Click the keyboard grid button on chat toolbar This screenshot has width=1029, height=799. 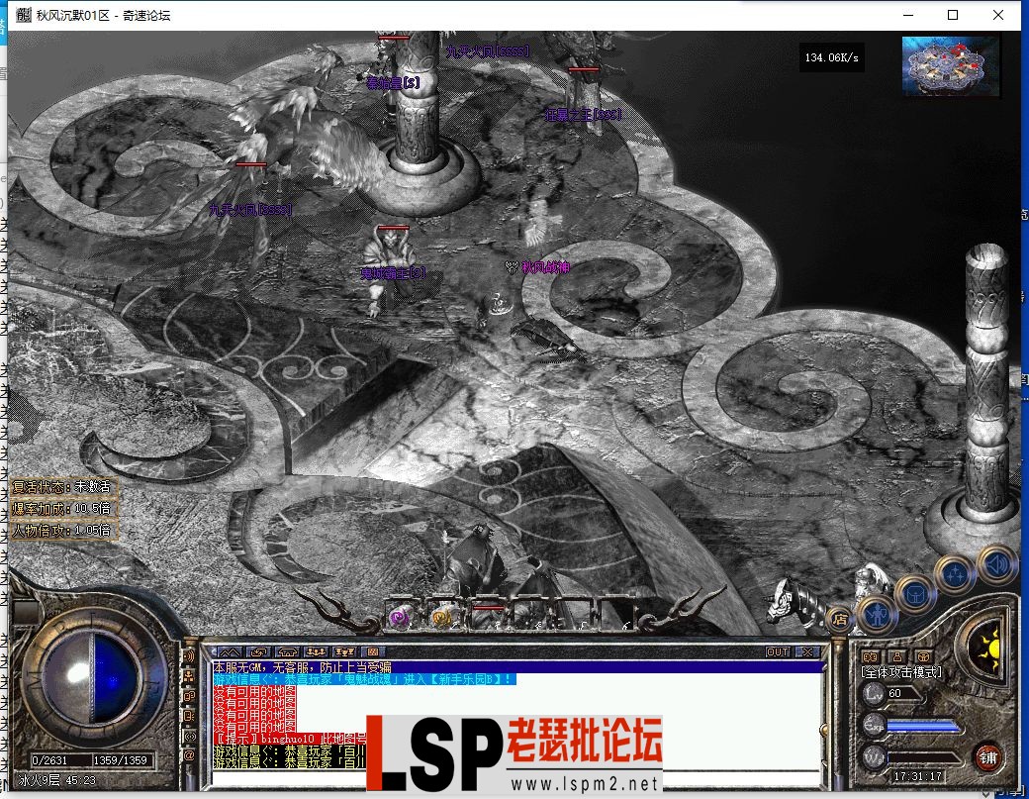[373, 651]
